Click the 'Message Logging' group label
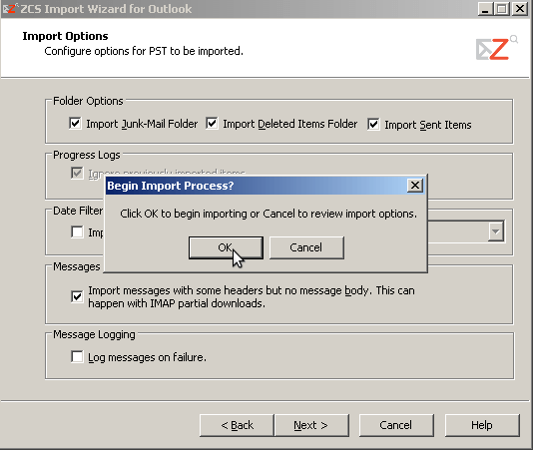 coord(94,335)
